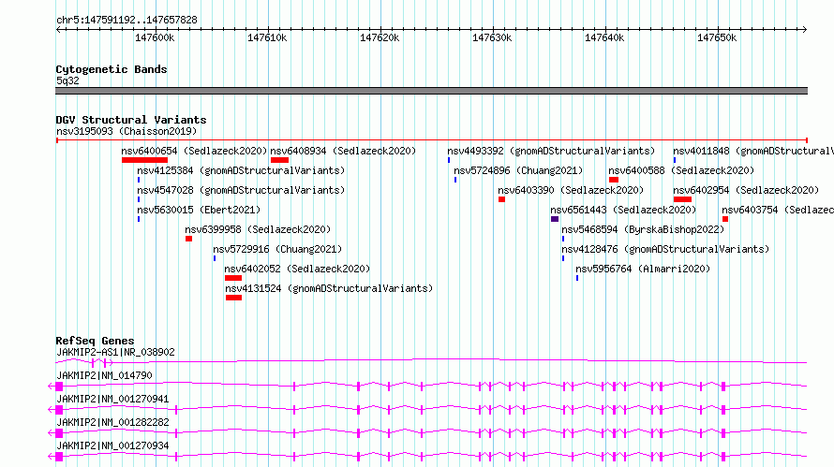Open nsv4493392 gnomAD variant label
Screen dimensions: 834x467
[551, 151]
